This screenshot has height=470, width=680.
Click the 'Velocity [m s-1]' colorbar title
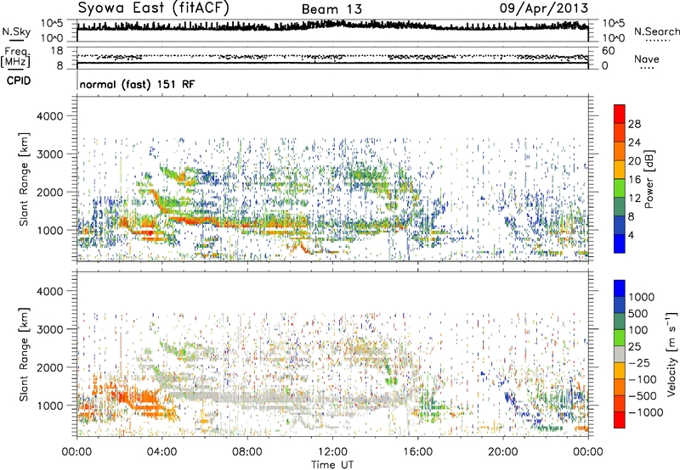coord(671,354)
